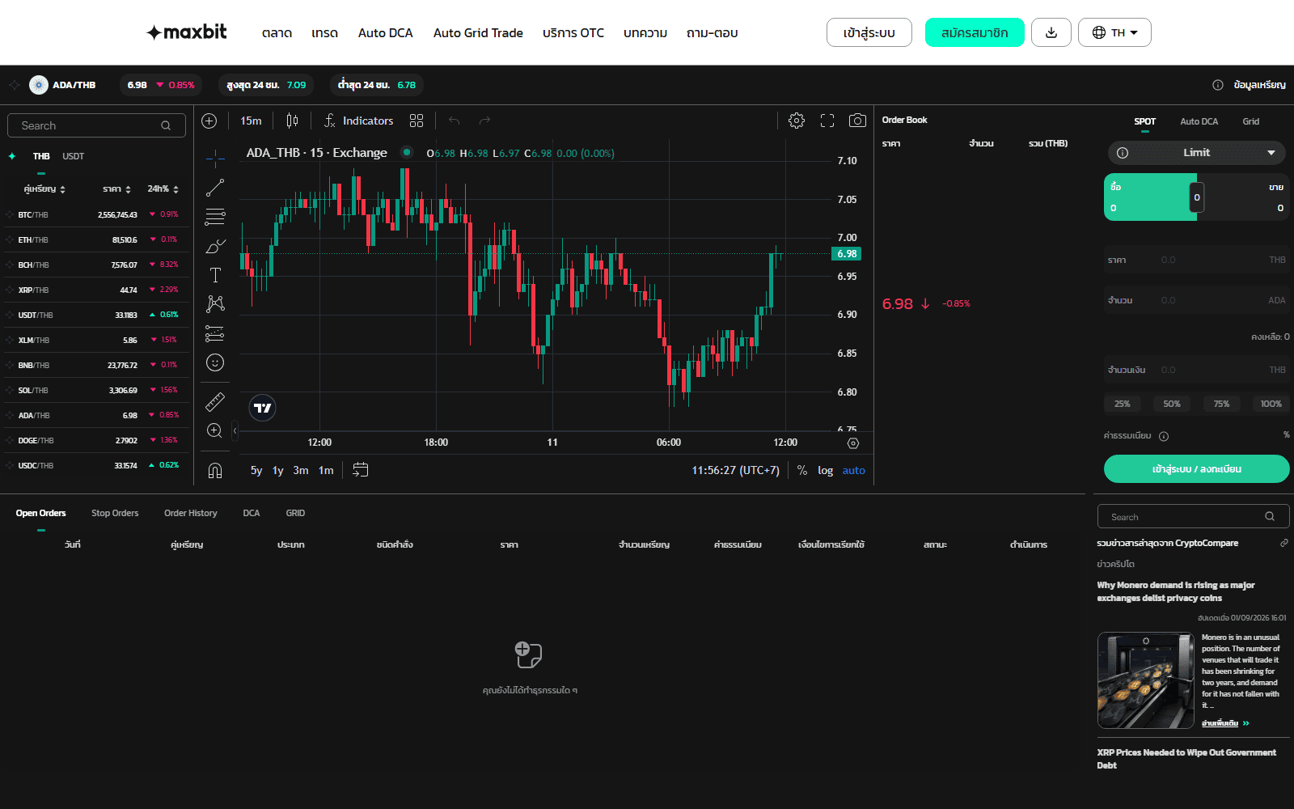Select the ruler measure tool
This screenshot has height=809, width=1294.
pyautogui.click(x=215, y=401)
